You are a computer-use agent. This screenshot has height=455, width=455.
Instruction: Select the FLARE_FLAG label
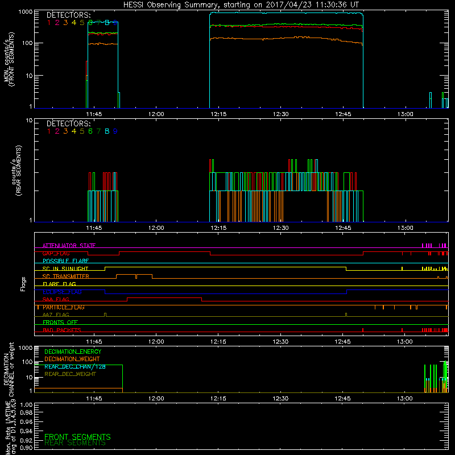[59, 284]
